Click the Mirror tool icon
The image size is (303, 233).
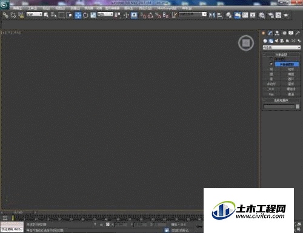211,15
